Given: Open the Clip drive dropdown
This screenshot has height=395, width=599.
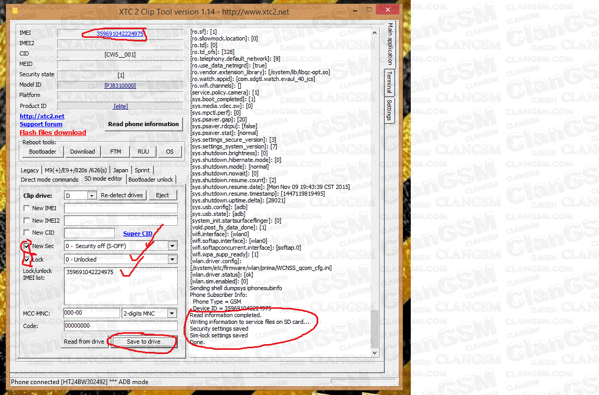Looking at the screenshot, I should tap(92, 196).
